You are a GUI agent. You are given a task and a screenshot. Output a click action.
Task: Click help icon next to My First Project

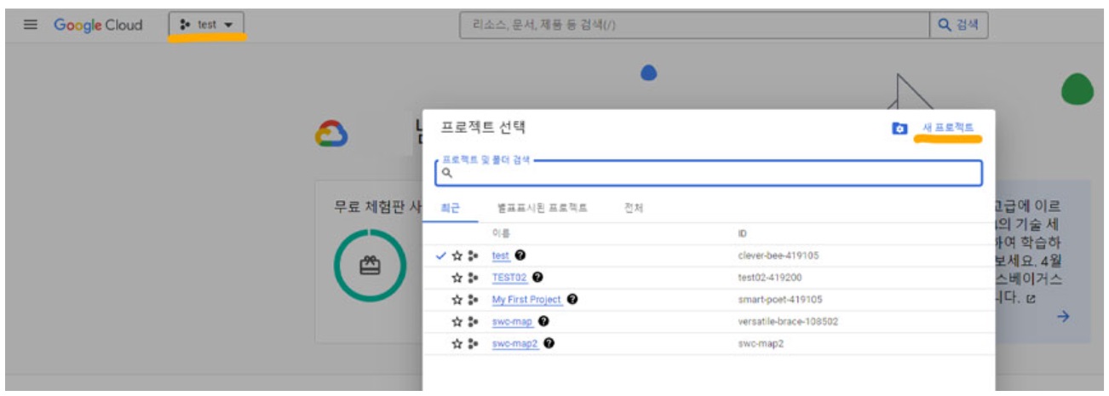[572, 300]
